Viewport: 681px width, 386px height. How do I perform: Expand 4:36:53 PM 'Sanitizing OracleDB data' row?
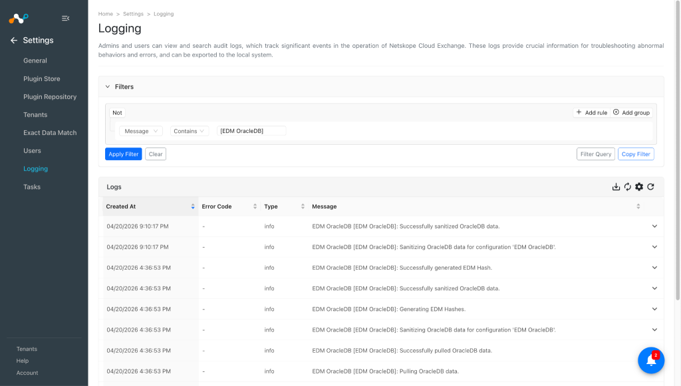[x=654, y=330]
